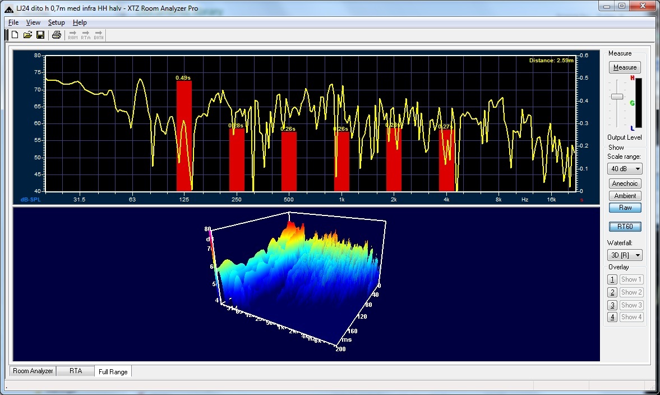Toggle the Show 2 overlay button
The width and height of the screenshot is (660, 395).
[x=631, y=292]
